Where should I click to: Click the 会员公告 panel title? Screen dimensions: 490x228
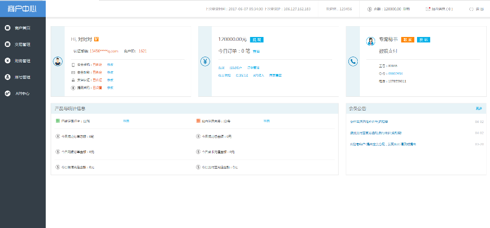coord(358,109)
